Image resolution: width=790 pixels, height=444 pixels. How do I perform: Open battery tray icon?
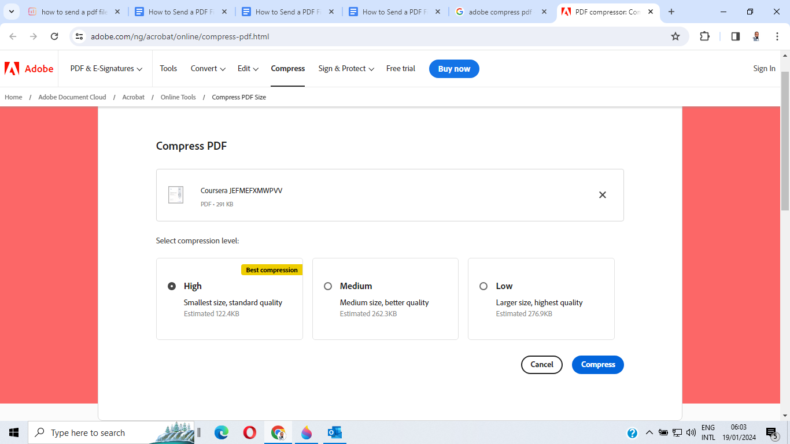click(x=663, y=432)
